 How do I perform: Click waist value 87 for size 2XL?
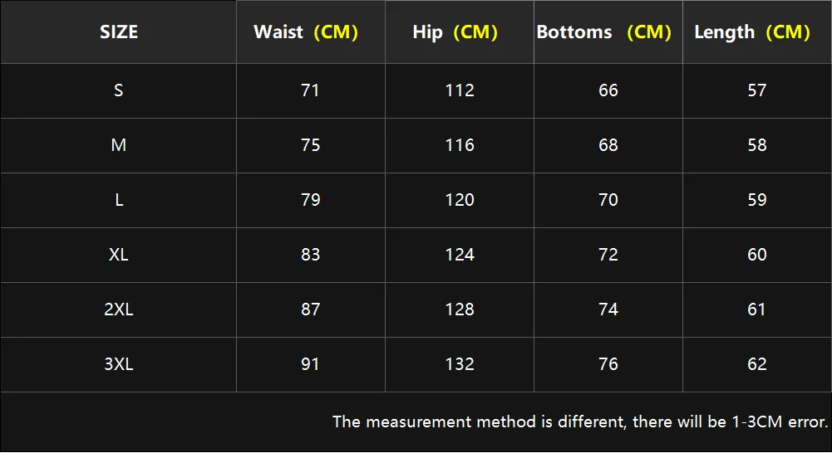(310, 309)
